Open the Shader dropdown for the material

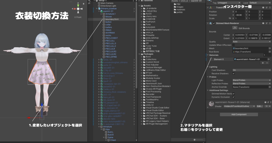239,106
